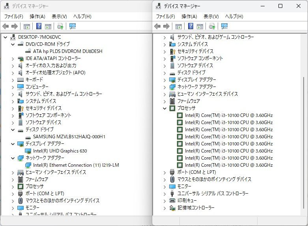Click vertical scrollbar in right Device Manager
The width and height of the screenshot is (308, 226).
click(304, 142)
